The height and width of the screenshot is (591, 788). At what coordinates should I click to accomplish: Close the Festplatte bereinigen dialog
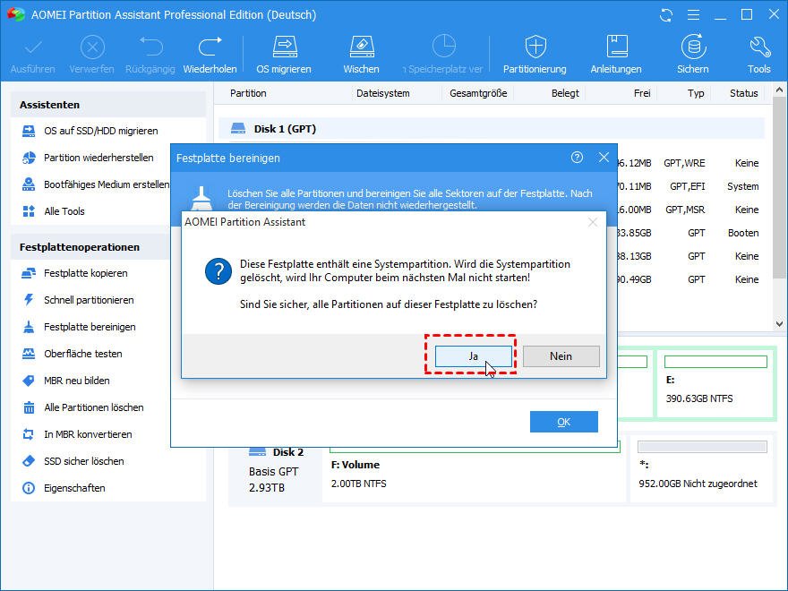coord(604,158)
